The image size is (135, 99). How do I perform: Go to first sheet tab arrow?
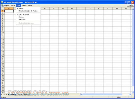click(2, 94)
